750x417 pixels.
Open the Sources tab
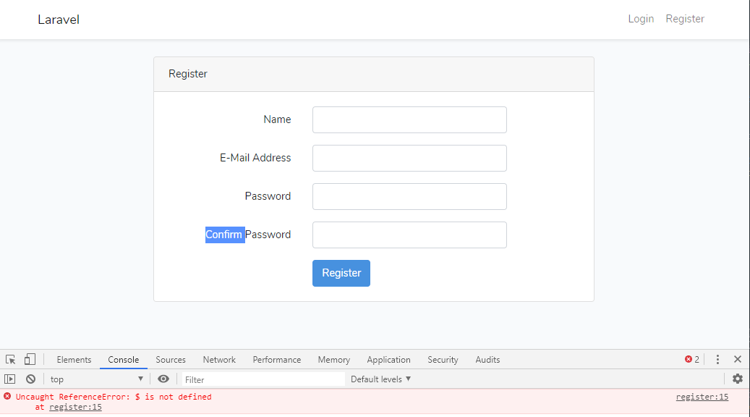click(x=171, y=360)
